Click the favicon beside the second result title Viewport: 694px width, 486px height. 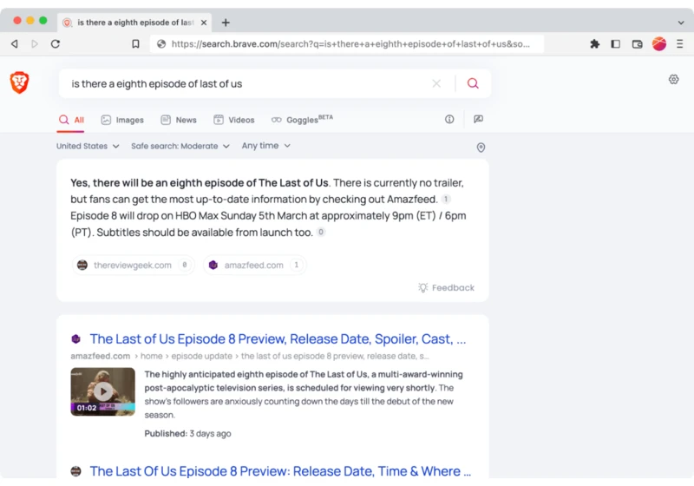[x=75, y=471]
